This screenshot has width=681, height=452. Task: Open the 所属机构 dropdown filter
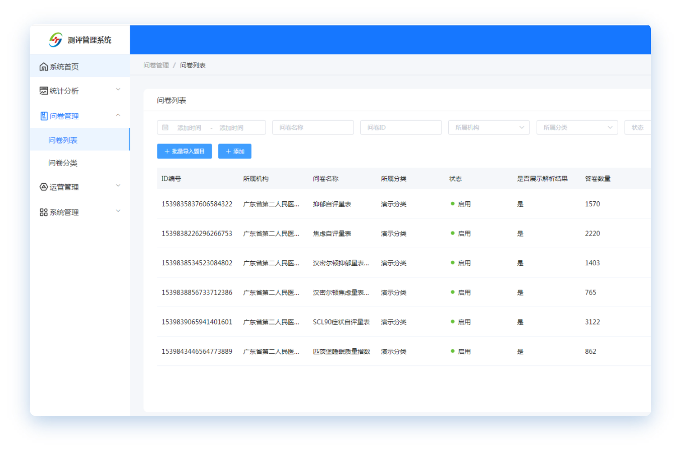pyautogui.click(x=488, y=128)
